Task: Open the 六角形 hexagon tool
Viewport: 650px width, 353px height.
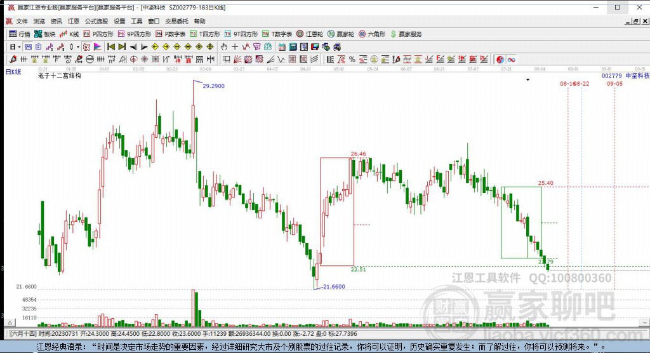Action: pyautogui.click(x=372, y=34)
